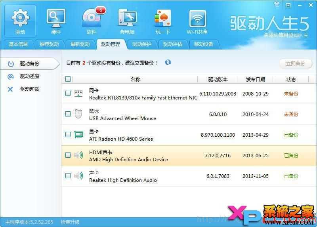The width and height of the screenshot is (317, 227).
Task: Click version 6.0.0.10
Action: 218,114
